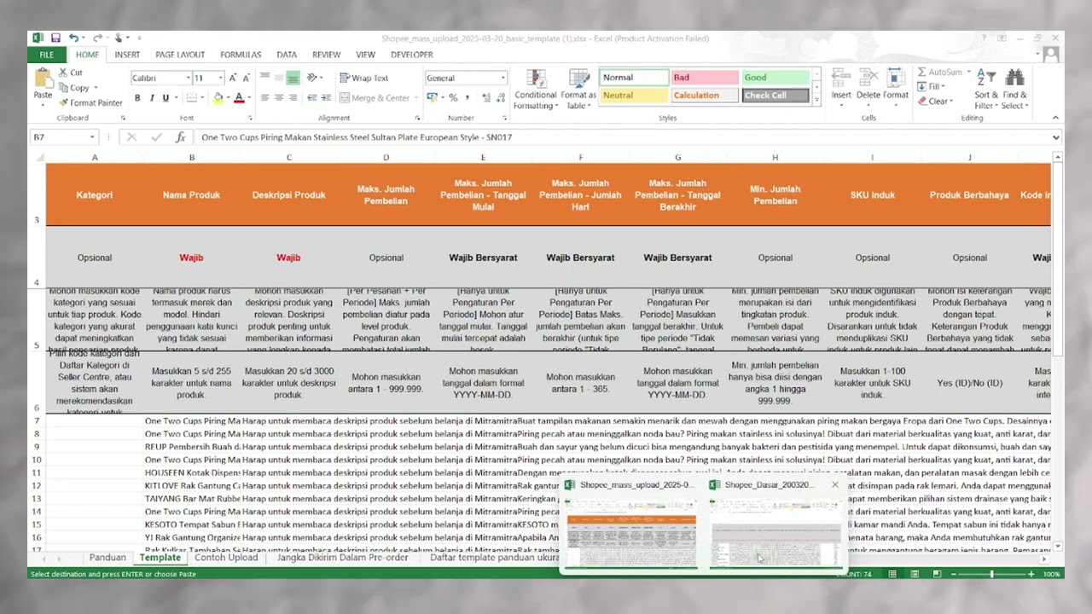
Task: Apply percent style to cells
Action: (x=453, y=98)
